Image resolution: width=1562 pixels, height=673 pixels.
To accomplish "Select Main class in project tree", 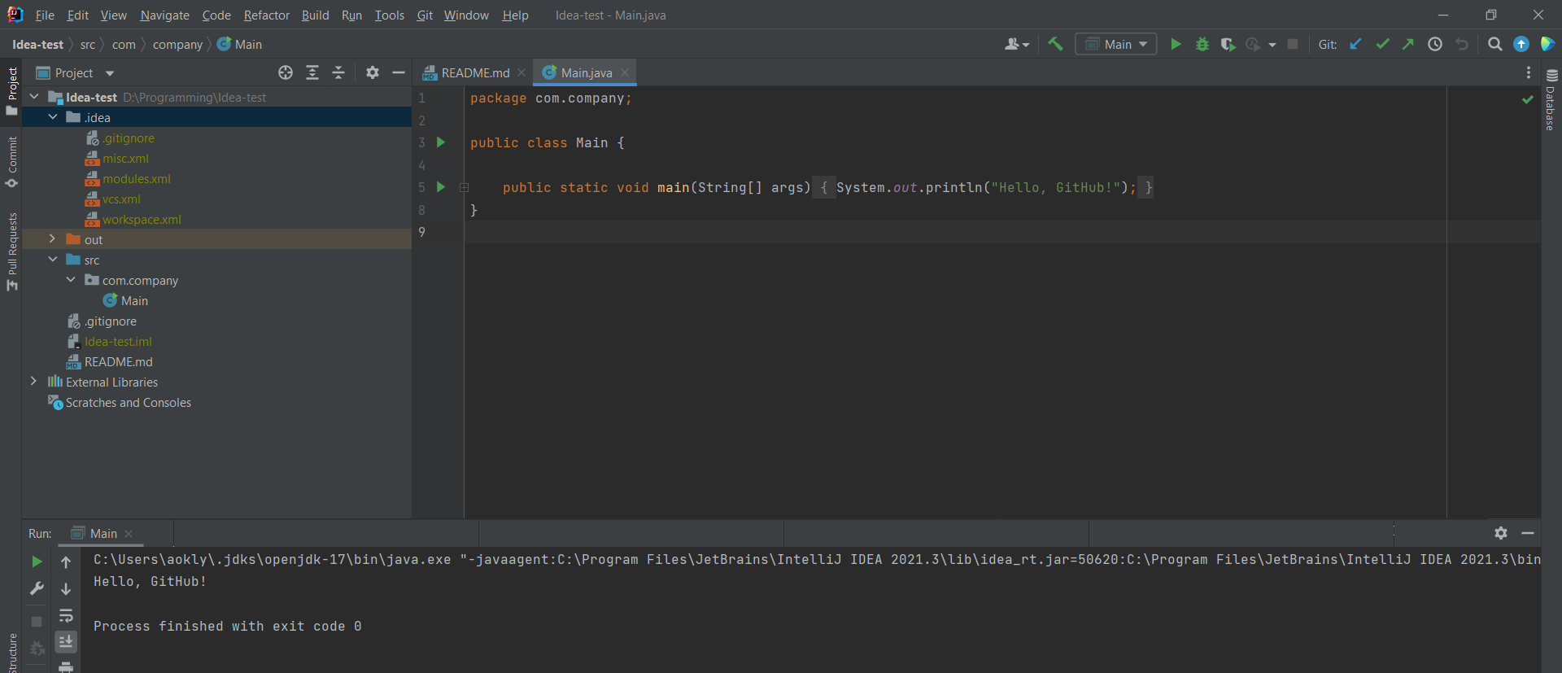I will coord(134,300).
